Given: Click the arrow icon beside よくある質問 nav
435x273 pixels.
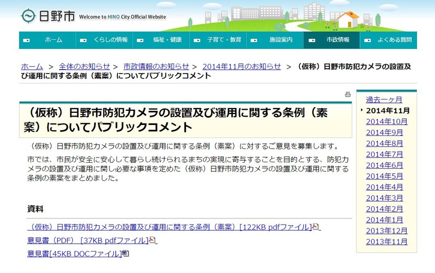Looking at the screenshot, I should (x=368, y=40).
